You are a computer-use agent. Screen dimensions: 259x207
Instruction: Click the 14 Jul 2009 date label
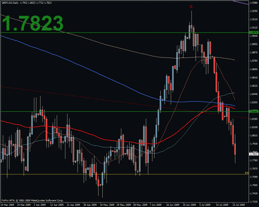point(222,205)
